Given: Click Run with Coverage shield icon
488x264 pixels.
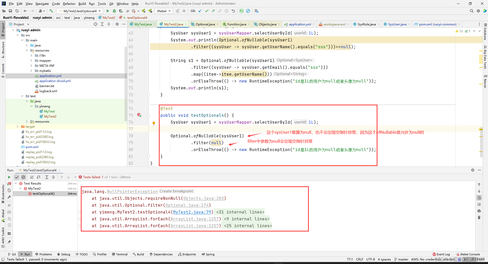Looking at the screenshot, I should (x=121, y=11).
